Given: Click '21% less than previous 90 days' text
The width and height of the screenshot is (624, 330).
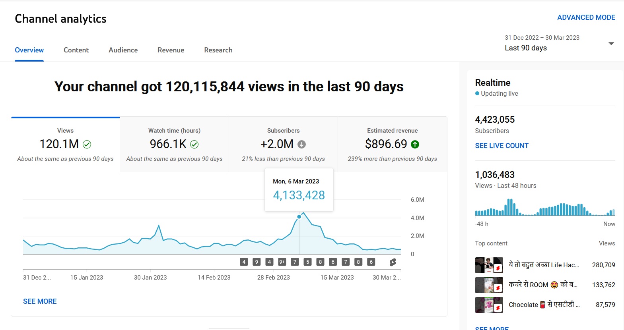Looking at the screenshot, I should (283, 159).
